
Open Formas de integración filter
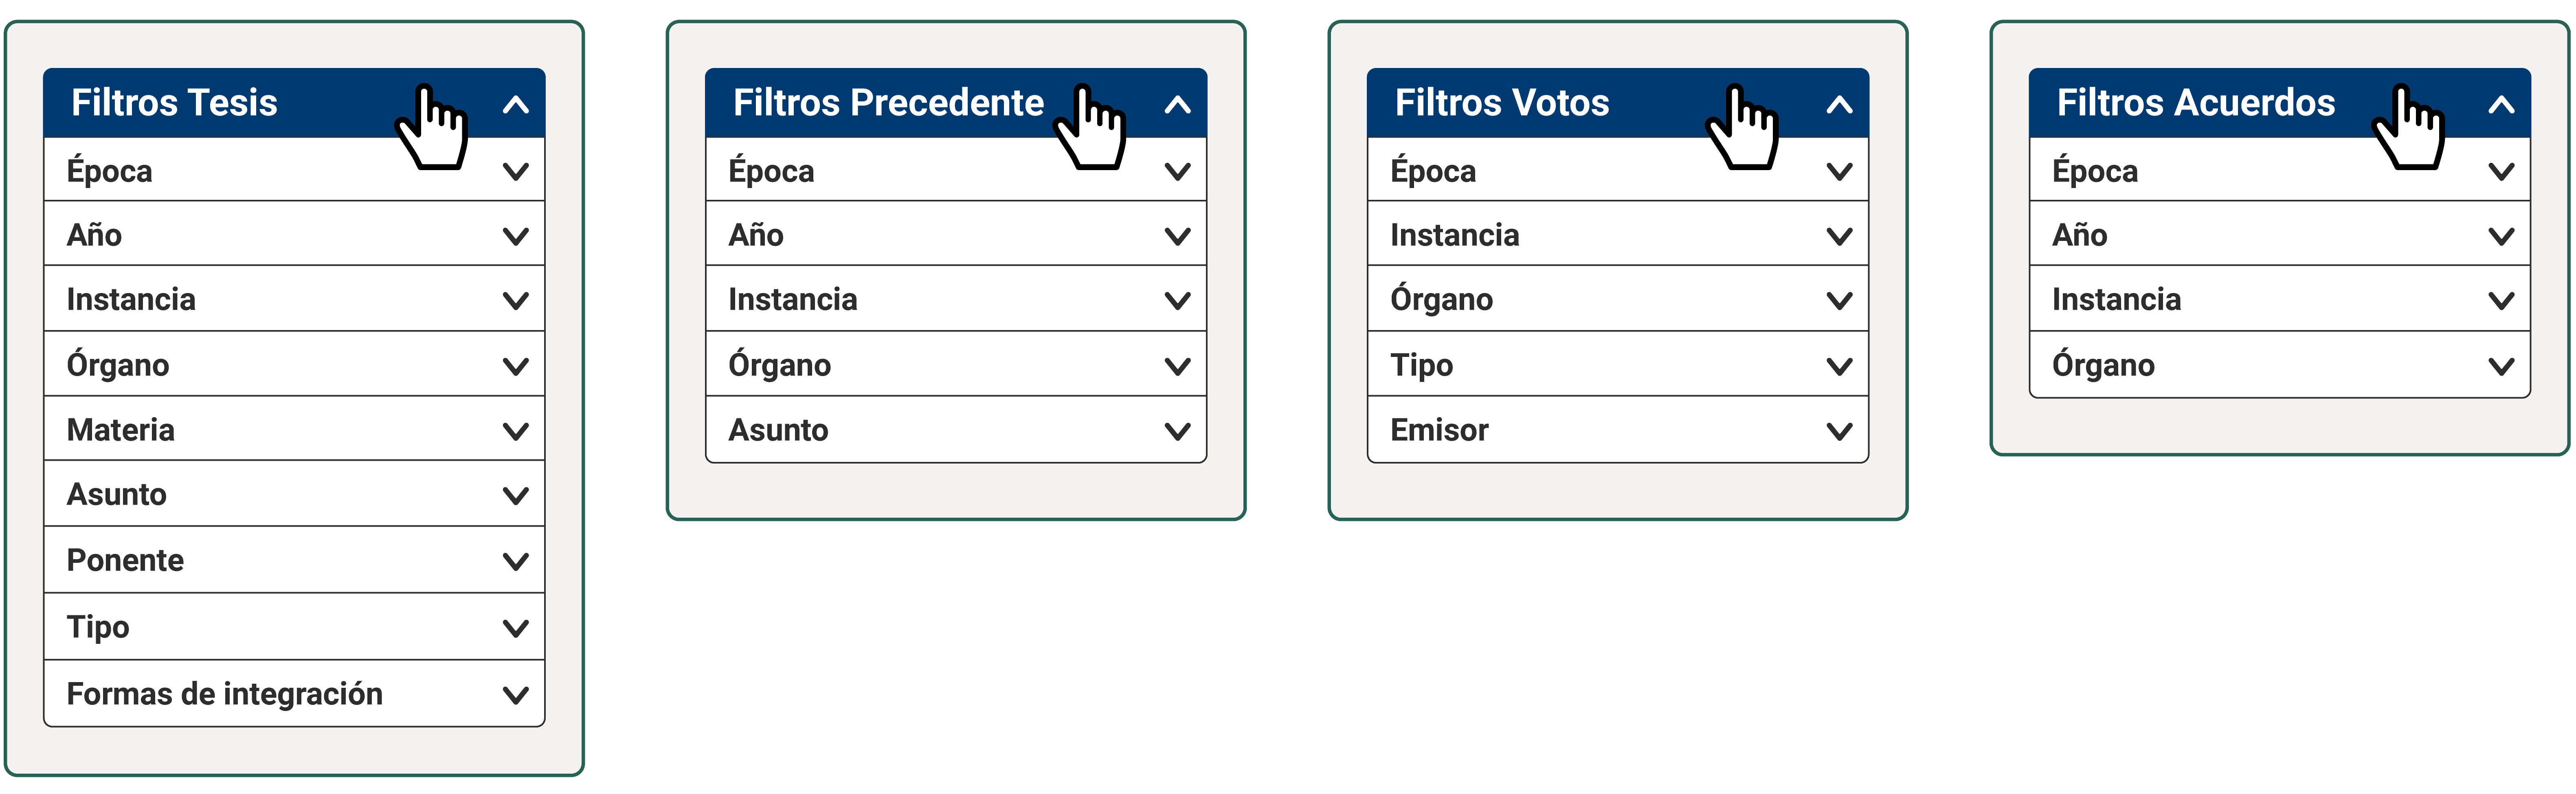click(294, 693)
